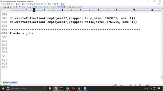Image resolution: width=163 pixels, height=91 pixels.
Task: Open the Emmet menu
Action: tap(50, 4)
